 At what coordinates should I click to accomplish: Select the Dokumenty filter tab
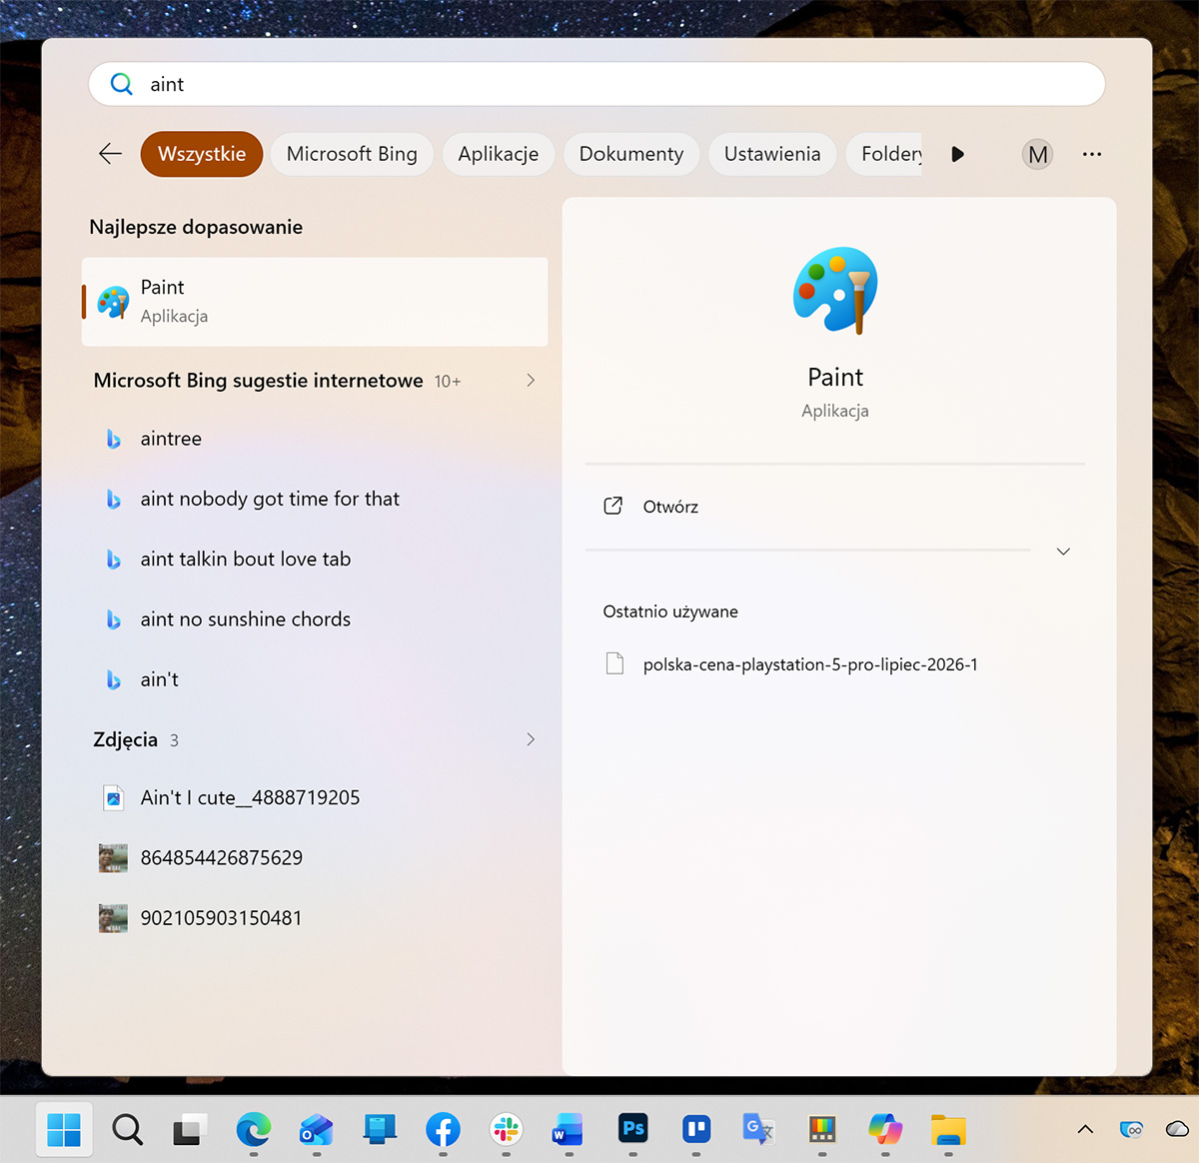click(631, 154)
